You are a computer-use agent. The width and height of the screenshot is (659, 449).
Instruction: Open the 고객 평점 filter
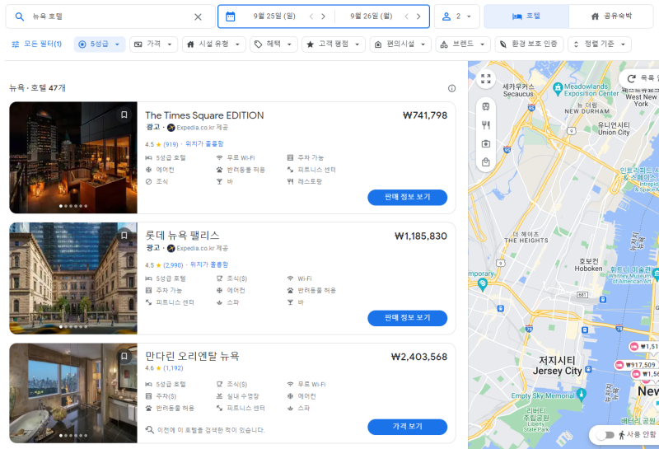[x=334, y=44]
